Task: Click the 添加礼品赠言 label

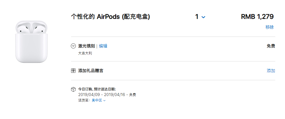Action: click(91, 71)
